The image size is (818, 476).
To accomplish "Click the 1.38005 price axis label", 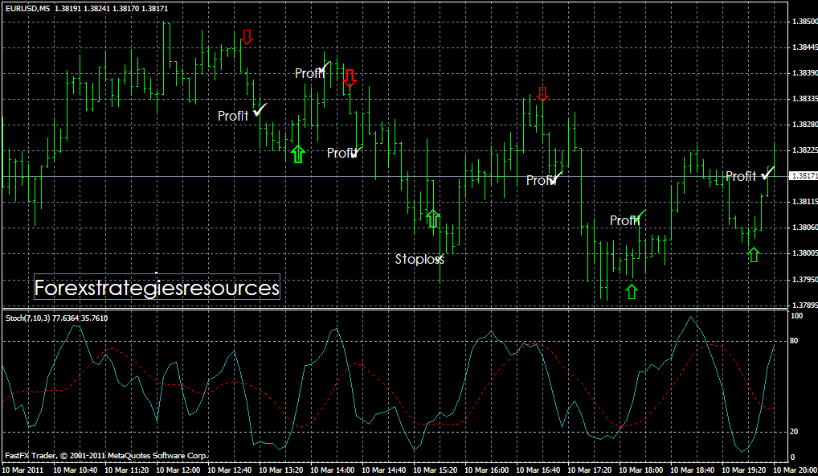I will [x=804, y=253].
